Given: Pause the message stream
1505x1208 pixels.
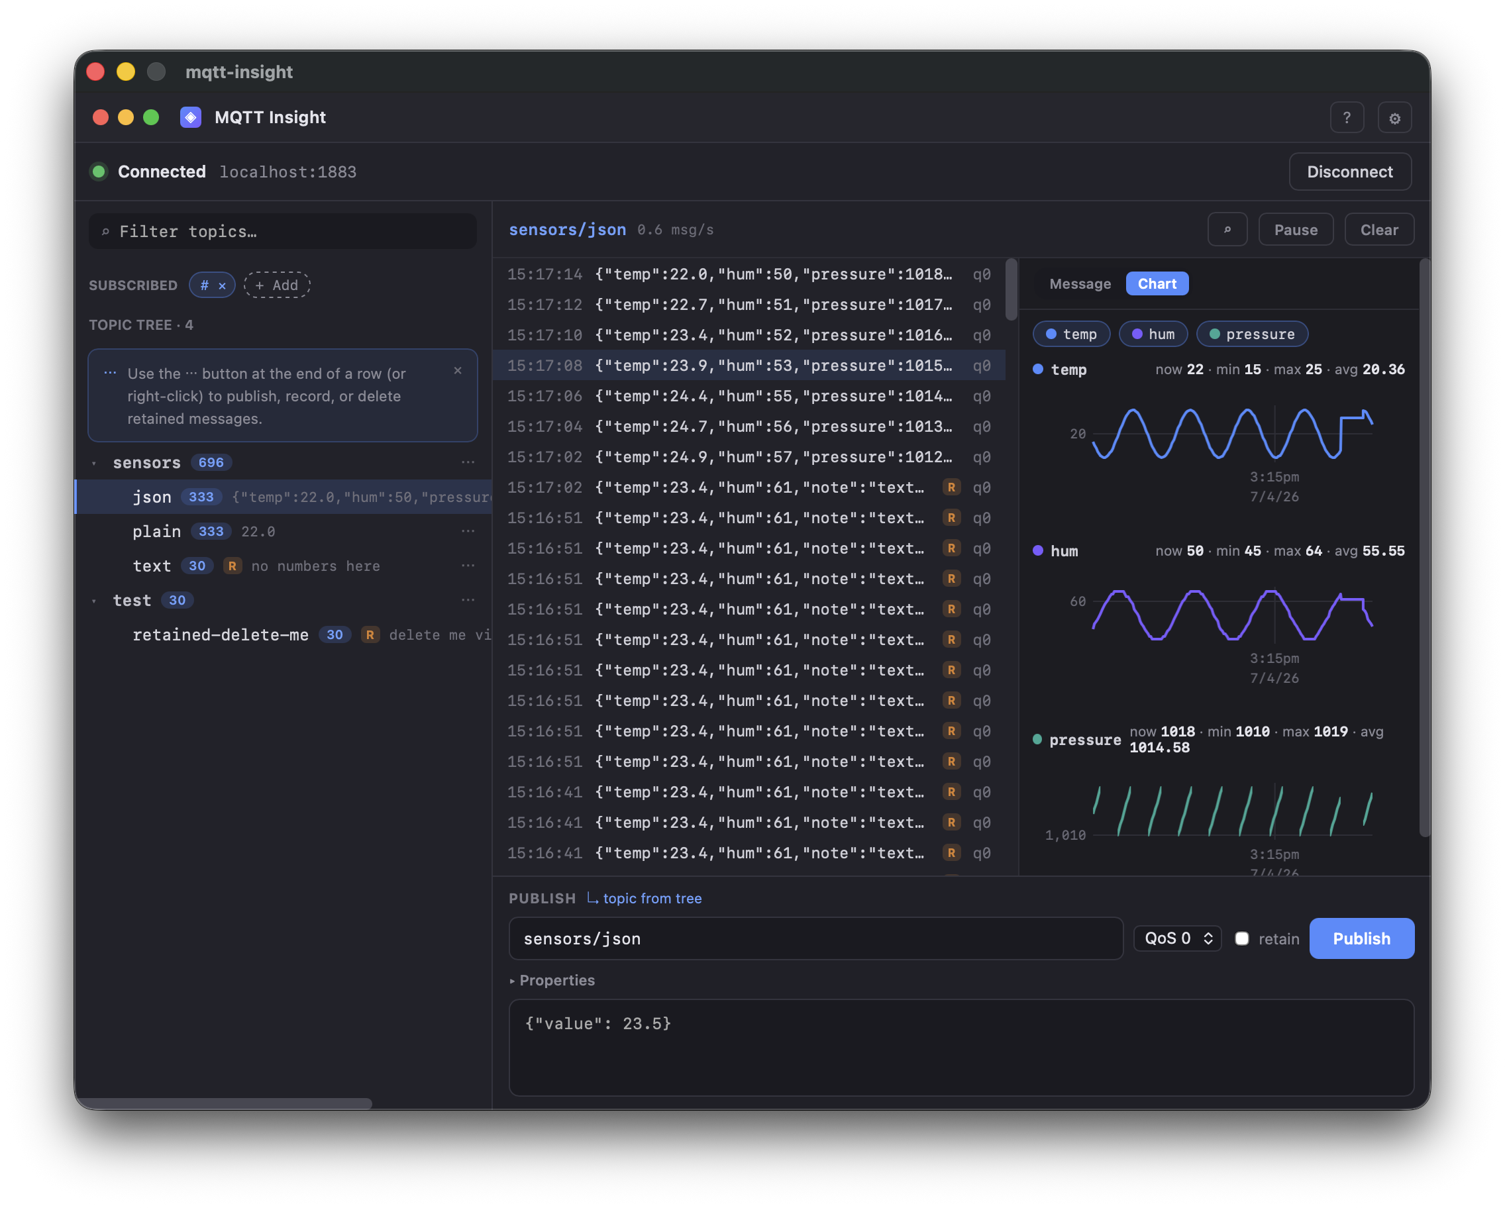Looking at the screenshot, I should [x=1296, y=230].
